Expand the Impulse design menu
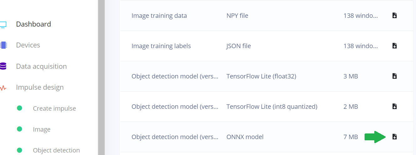The image size is (416, 155). click(x=40, y=87)
